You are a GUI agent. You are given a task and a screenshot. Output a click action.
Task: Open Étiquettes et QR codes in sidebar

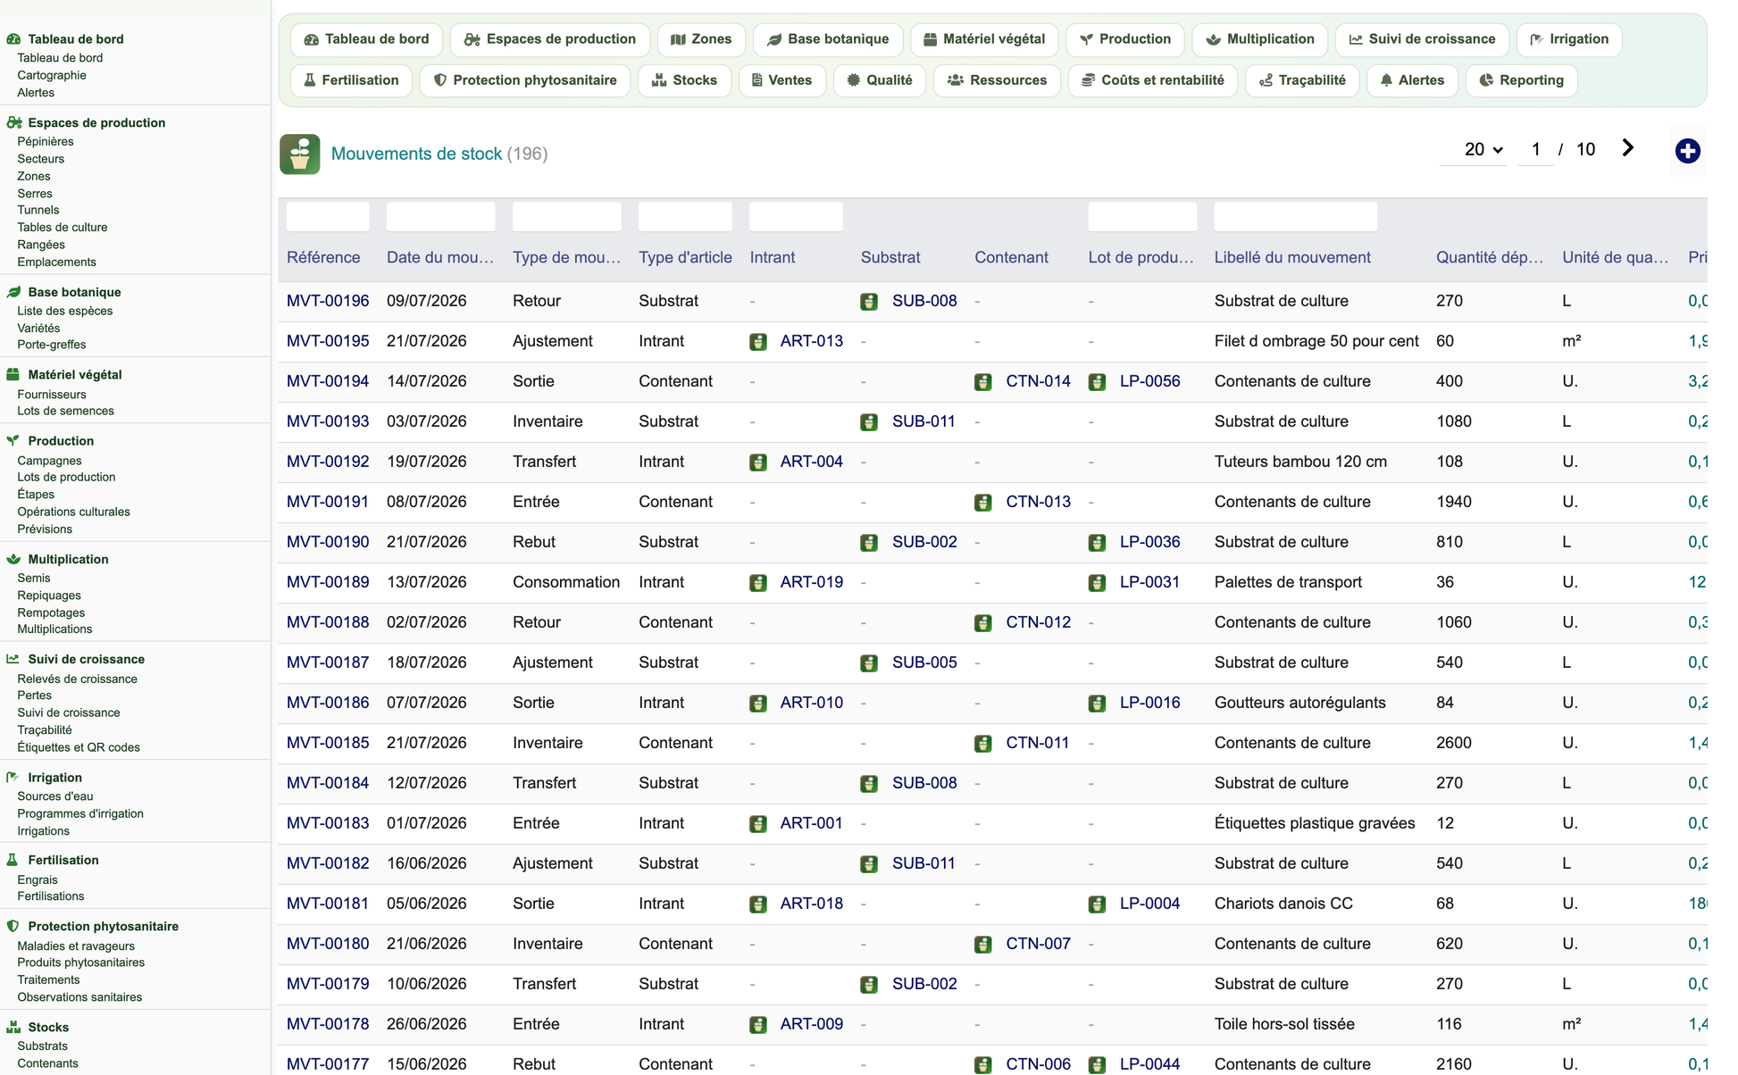[x=79, y=747]
